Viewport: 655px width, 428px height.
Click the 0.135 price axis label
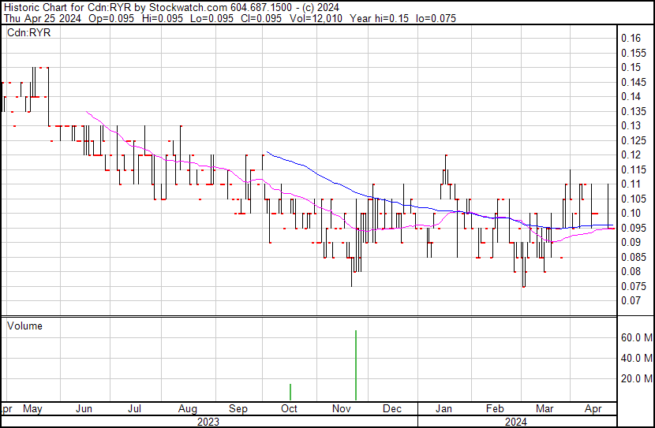pos(634,111)
